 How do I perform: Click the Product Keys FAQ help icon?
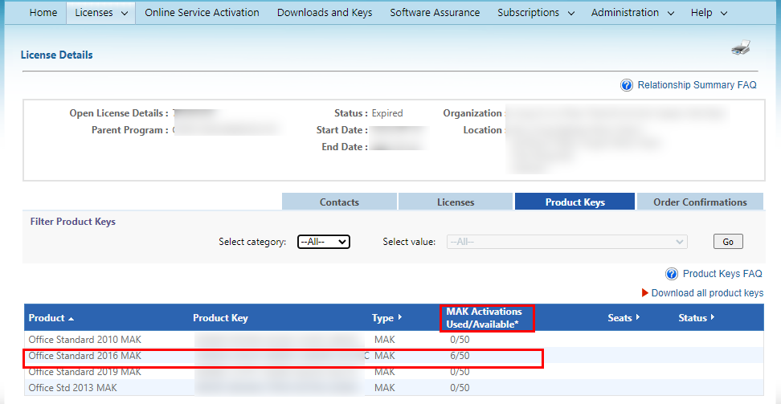tap(672, 274)
